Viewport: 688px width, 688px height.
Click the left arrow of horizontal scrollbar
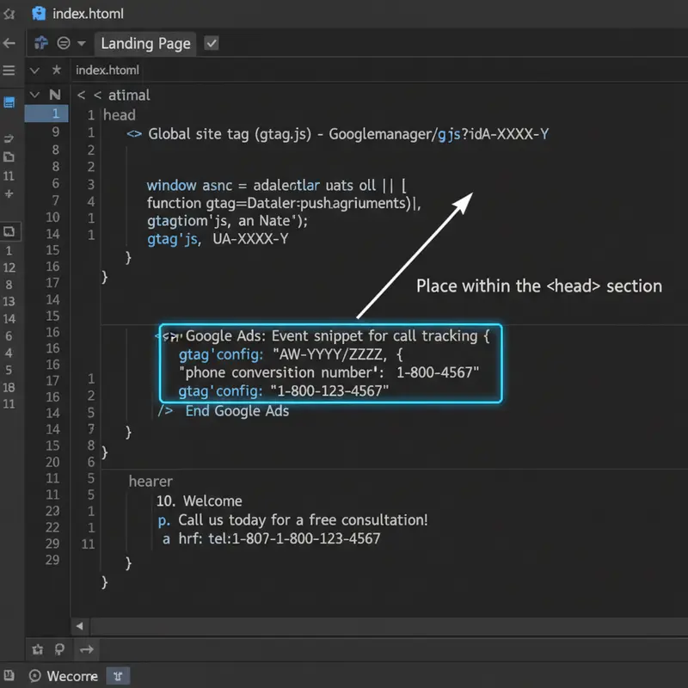[x=80, y=626]
